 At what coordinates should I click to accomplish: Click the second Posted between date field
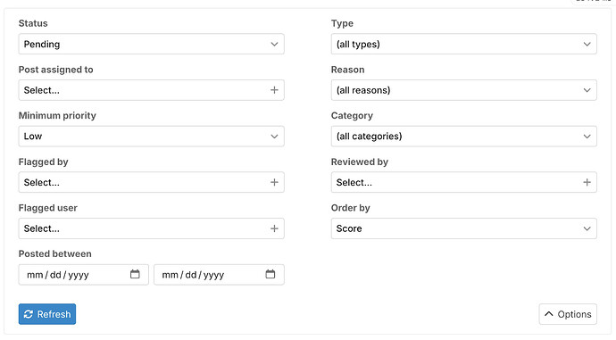[x=219, y=275]
